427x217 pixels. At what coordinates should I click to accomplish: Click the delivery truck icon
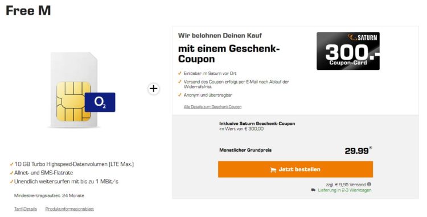click(x=313, y=190)
